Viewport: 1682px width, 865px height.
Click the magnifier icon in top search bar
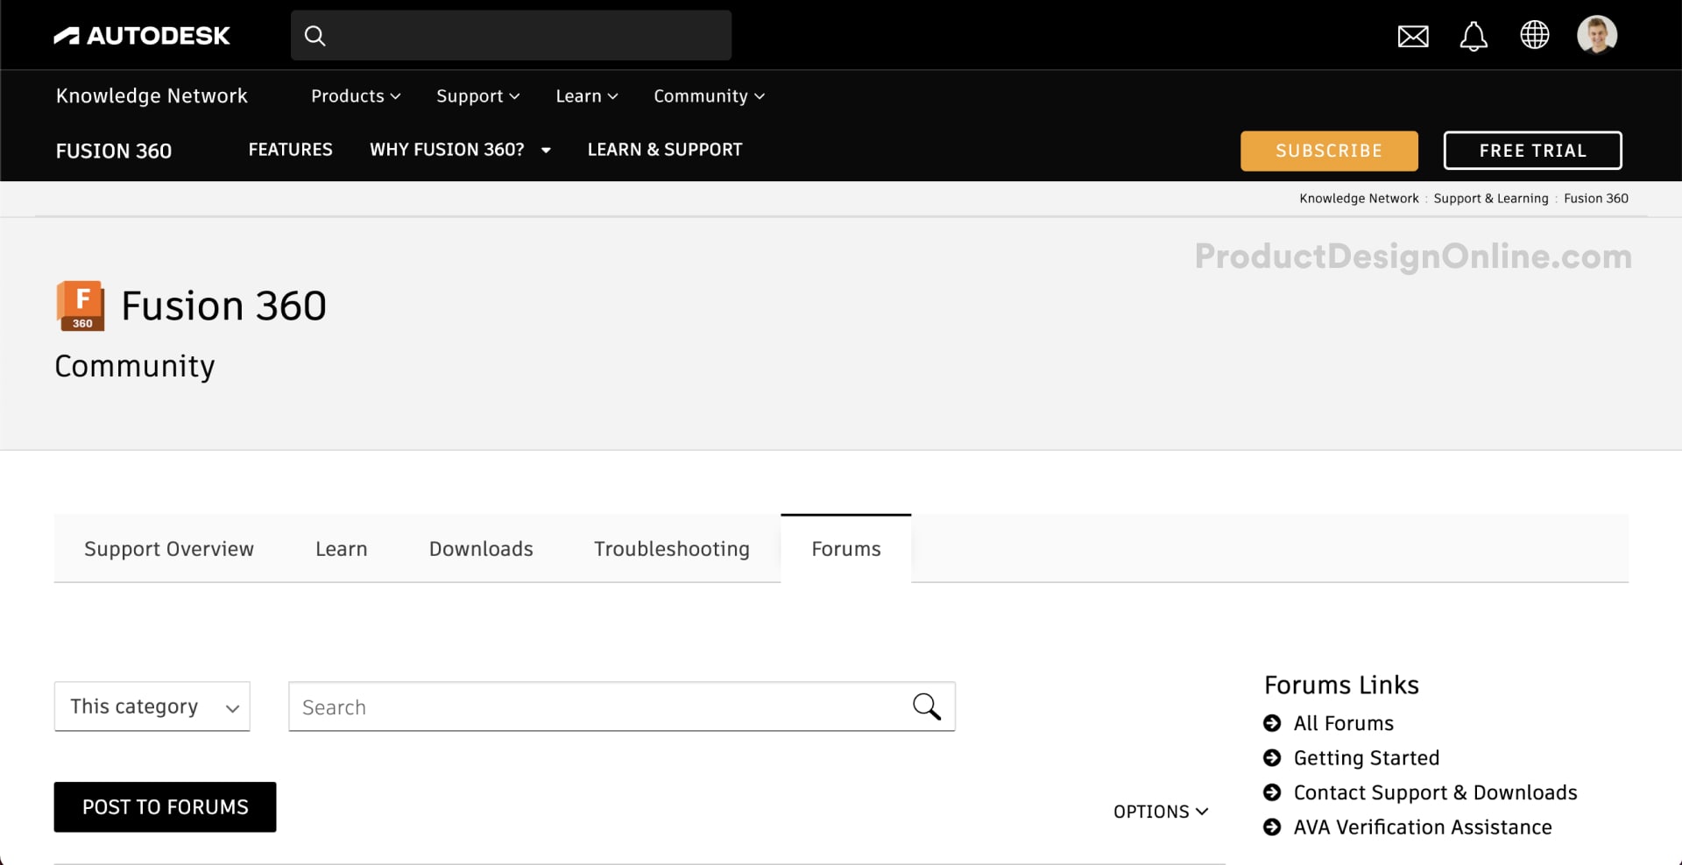(314, 36)
